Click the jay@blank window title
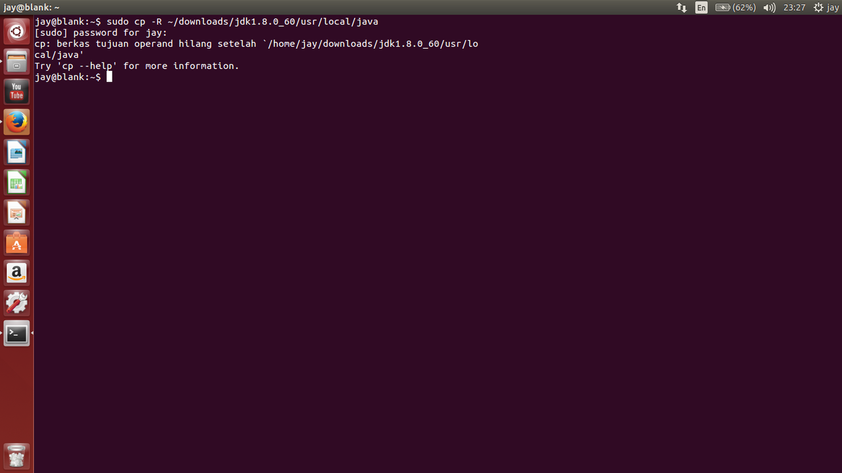 [31, 7]
